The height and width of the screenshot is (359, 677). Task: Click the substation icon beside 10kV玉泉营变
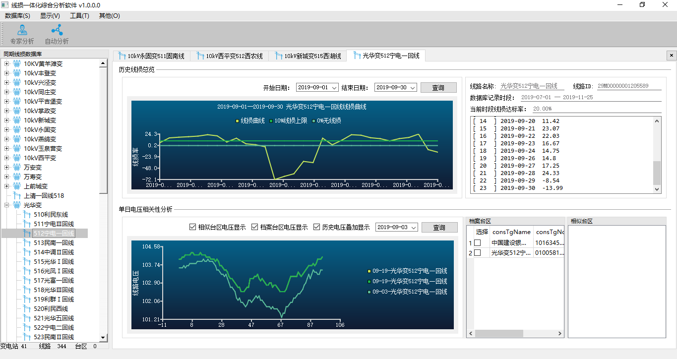pos(17,148)
